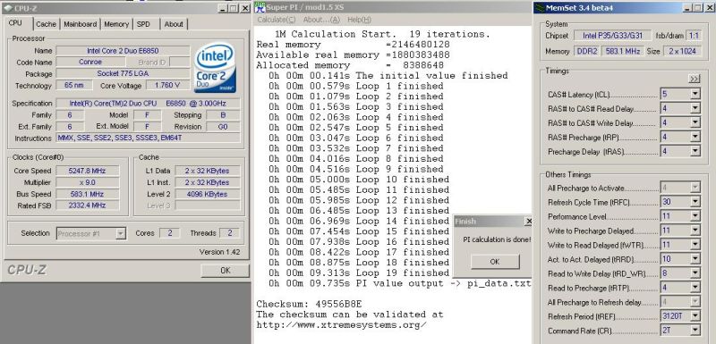Open the Refresh Period (tREF) dropdown
The image size is (716, 344).
(695, 315)
